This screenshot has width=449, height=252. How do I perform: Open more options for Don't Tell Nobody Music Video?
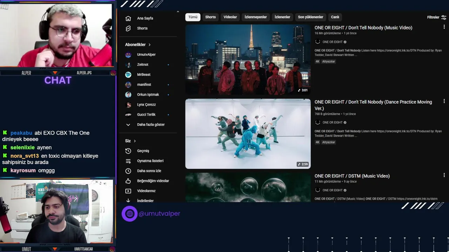(x=444, y=27)
